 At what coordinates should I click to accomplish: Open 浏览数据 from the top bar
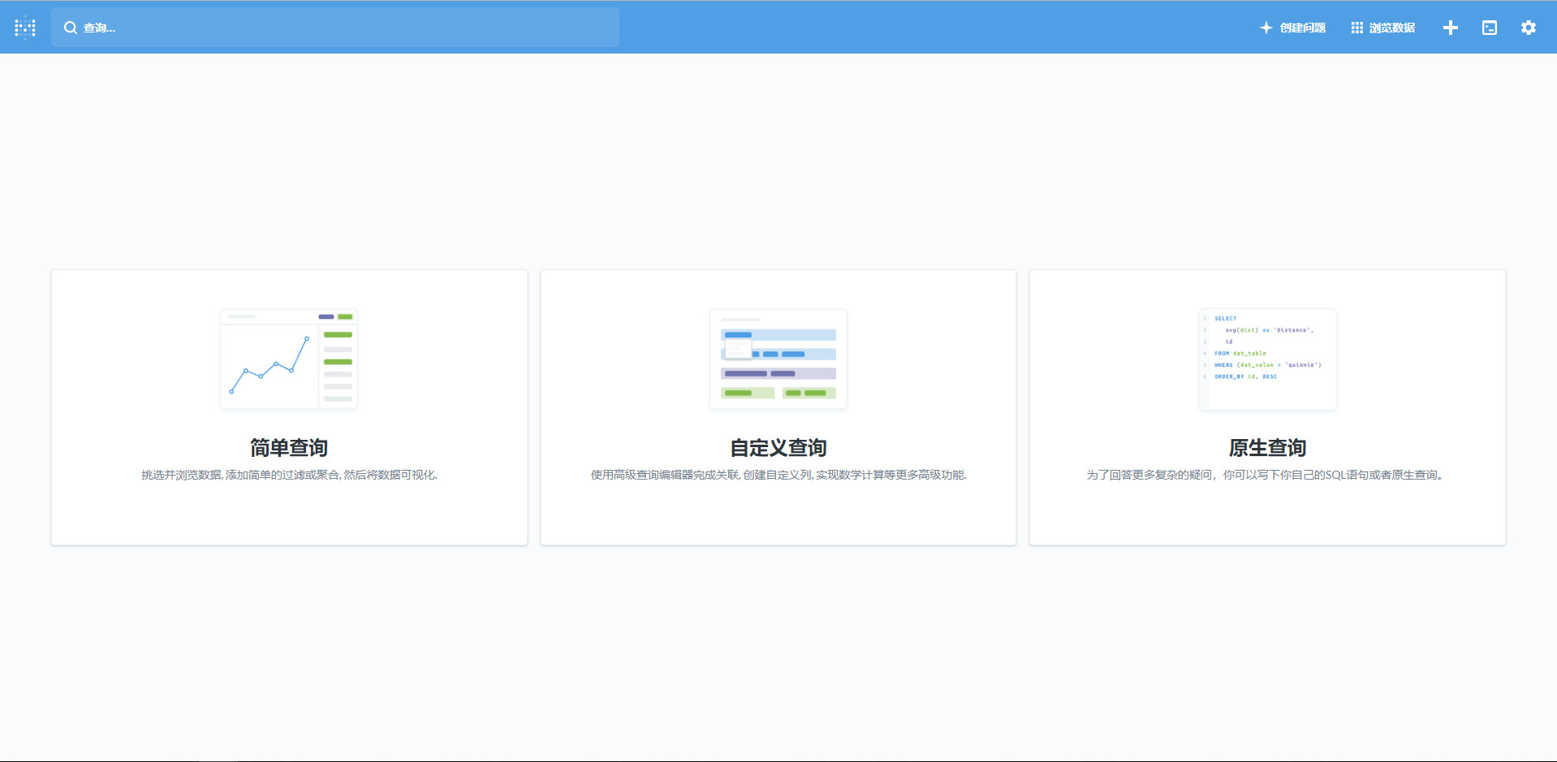coord(1391,27)
